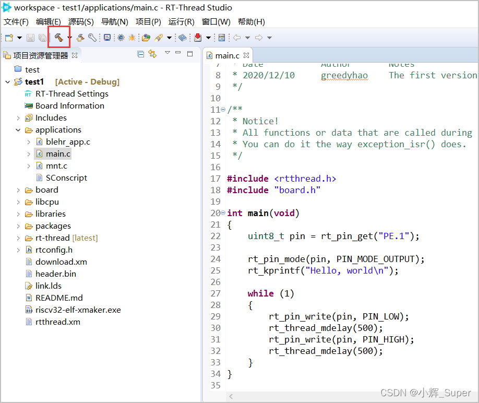Open the back navigation history dropdown

[247, 38]
